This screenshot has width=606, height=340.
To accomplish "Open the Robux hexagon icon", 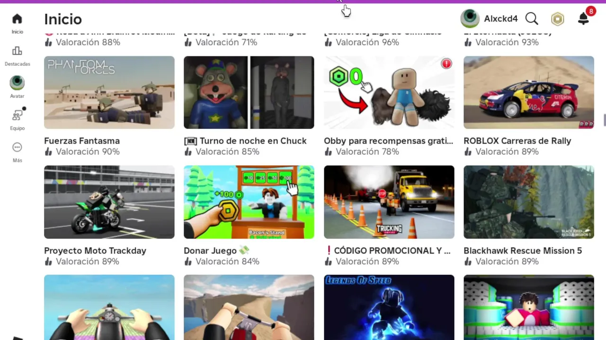I will coord(558,19).
